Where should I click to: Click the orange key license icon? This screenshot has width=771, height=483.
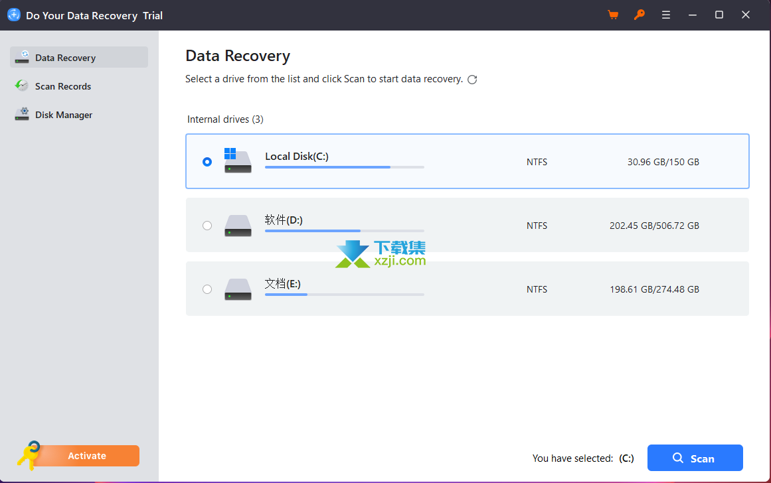coord(640,15)
